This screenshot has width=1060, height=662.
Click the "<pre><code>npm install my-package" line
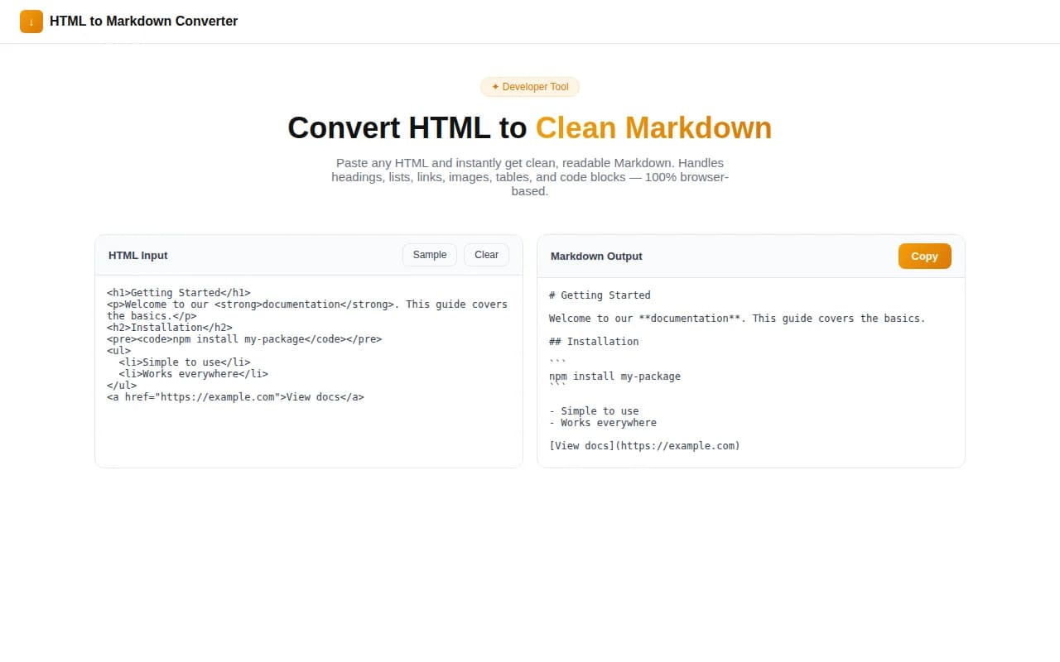coord(244,338)
